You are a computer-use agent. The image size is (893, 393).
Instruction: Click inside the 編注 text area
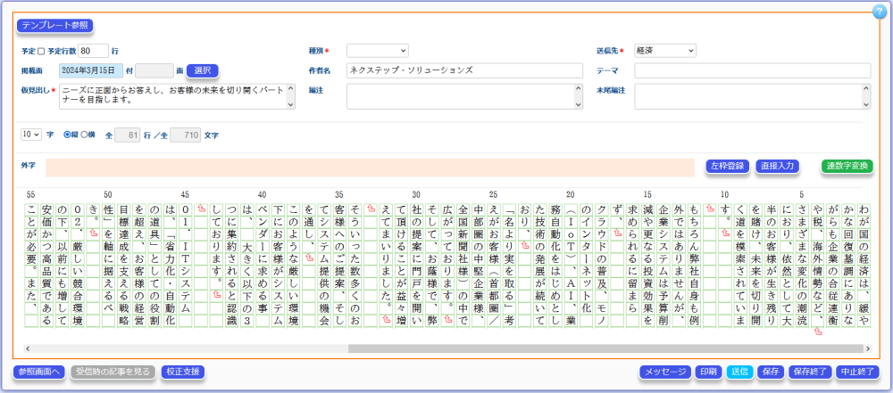click(x=461, y=96)
